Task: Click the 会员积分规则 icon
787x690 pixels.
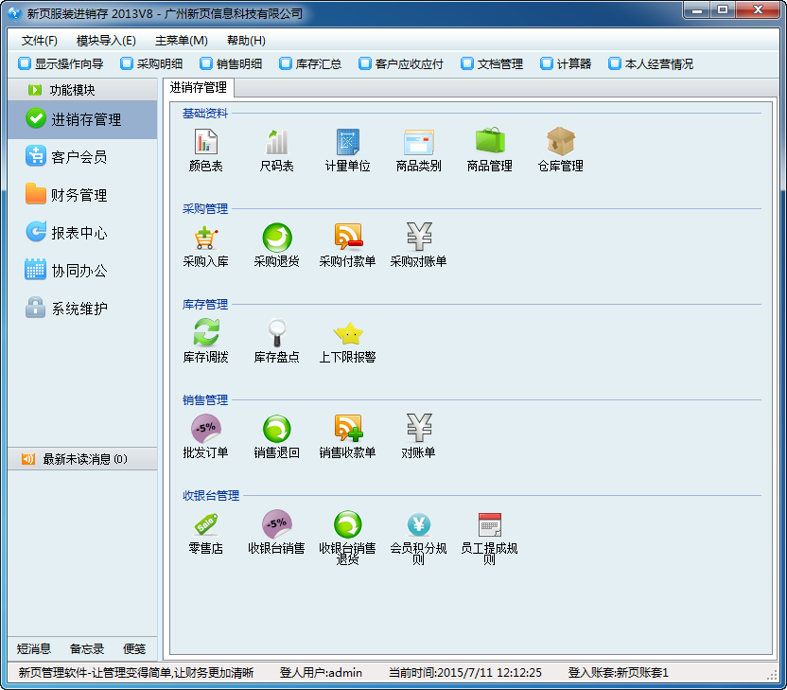Action: (418, 524)
